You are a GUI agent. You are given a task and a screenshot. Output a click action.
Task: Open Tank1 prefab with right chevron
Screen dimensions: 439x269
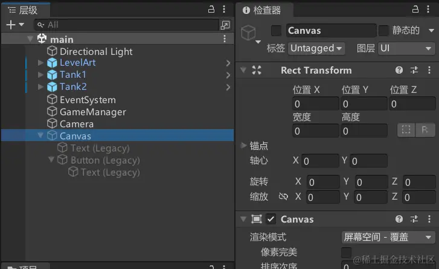click(x=228, y=75)
